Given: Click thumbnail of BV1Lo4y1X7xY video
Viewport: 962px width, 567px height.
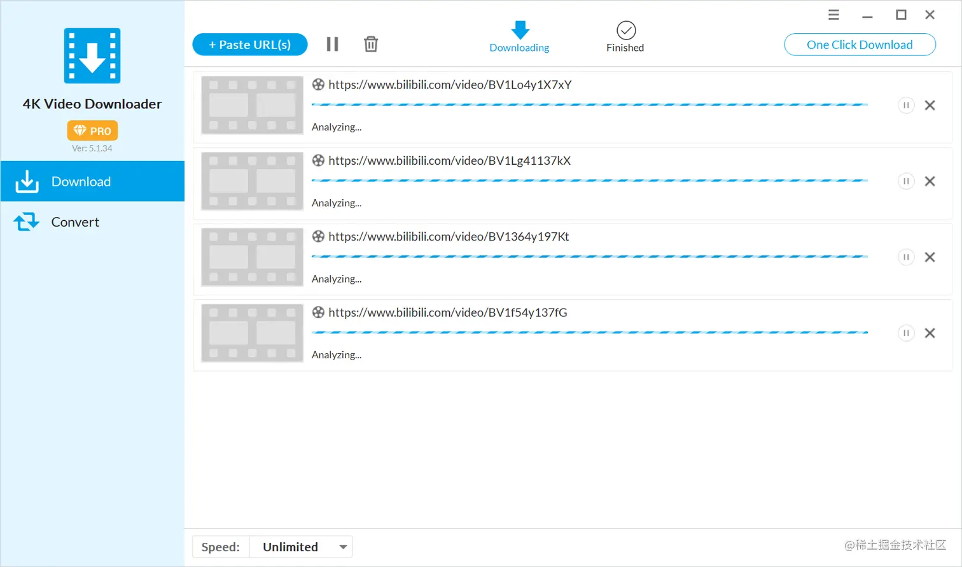Looking at the screenshot, I should point(252,105).
